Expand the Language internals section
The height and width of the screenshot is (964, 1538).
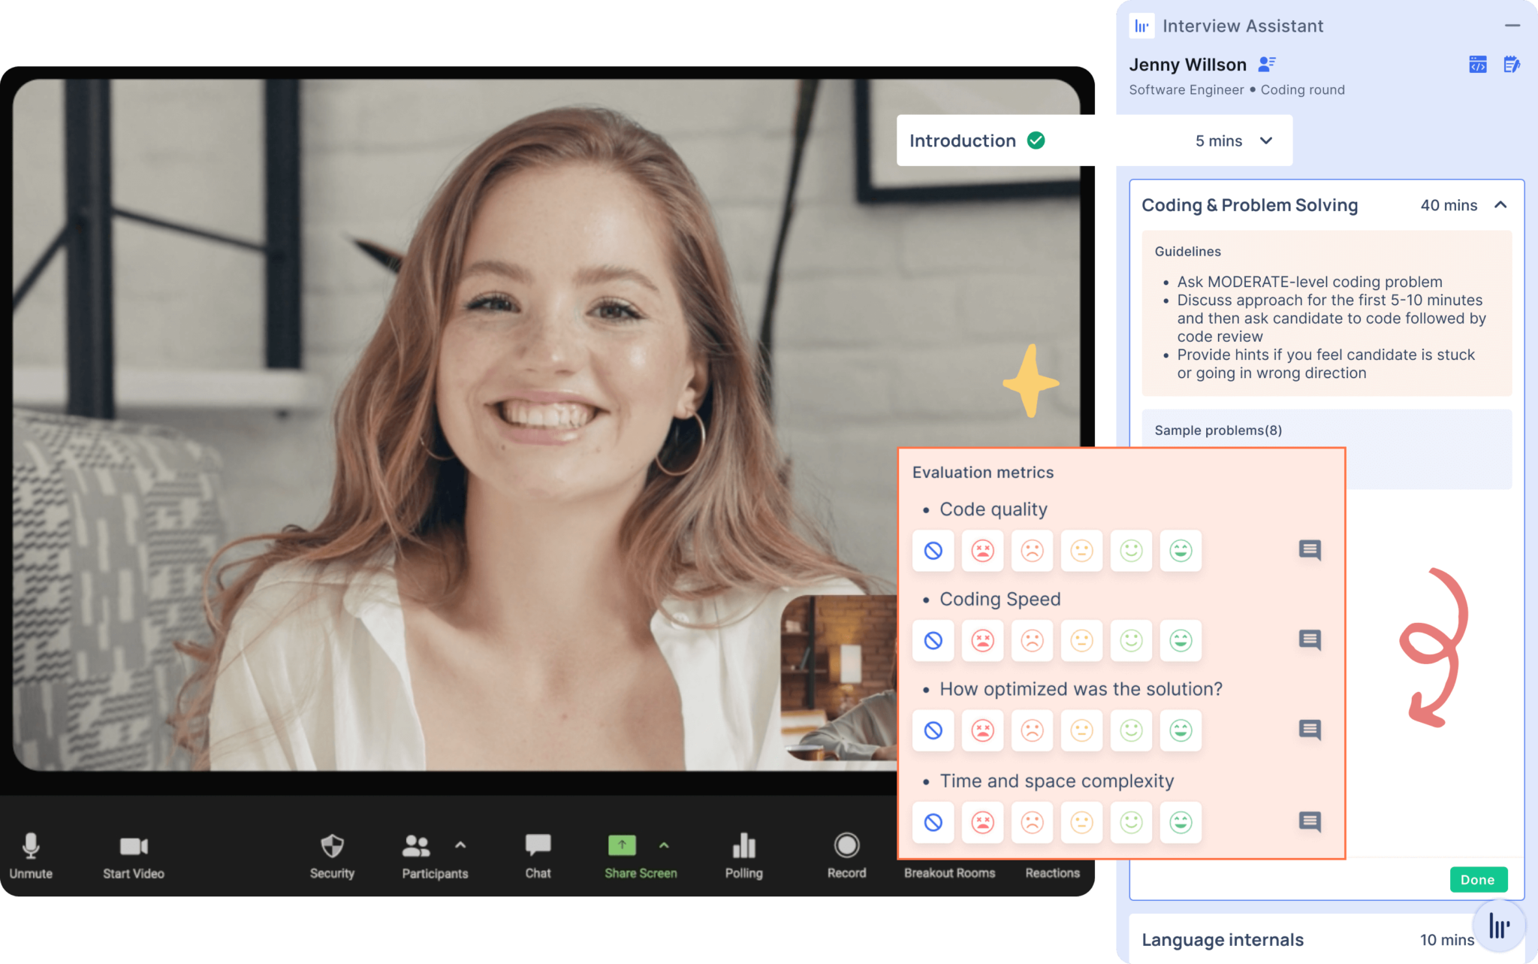[x=1307, y=939]
